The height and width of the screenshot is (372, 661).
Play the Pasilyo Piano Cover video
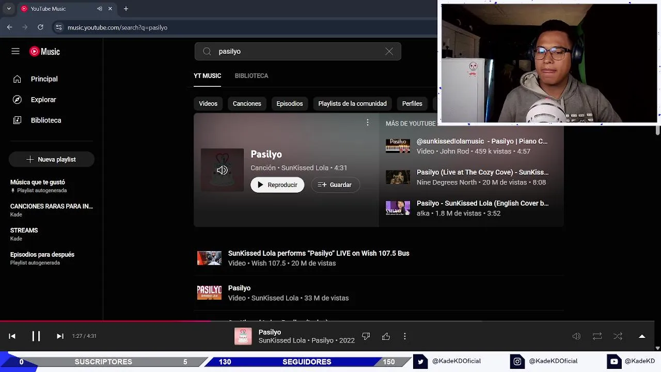pyautogui.click(x=482, y=141)
